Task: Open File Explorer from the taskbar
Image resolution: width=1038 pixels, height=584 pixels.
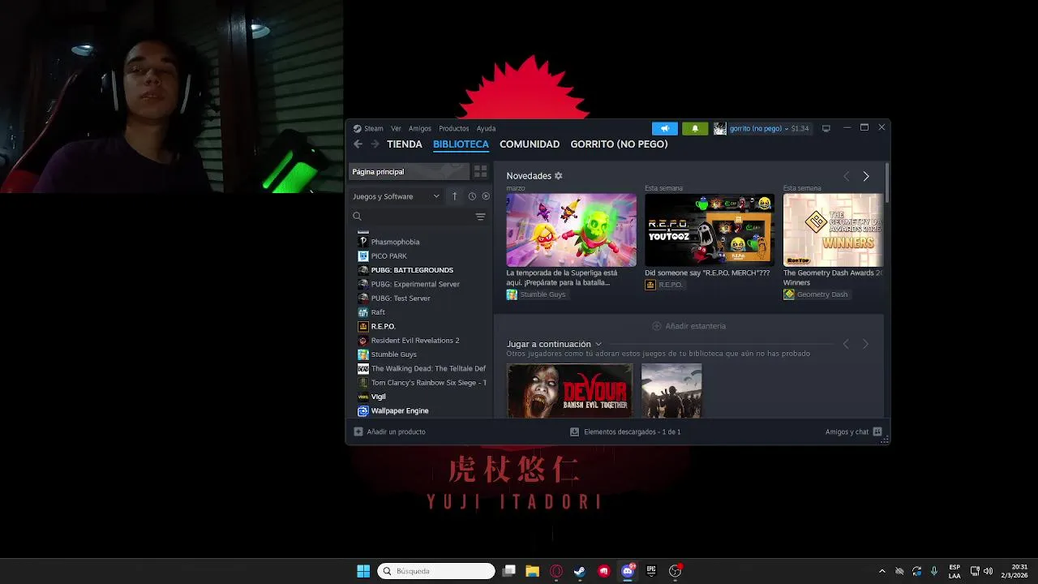Action: [x=532, y=571]
